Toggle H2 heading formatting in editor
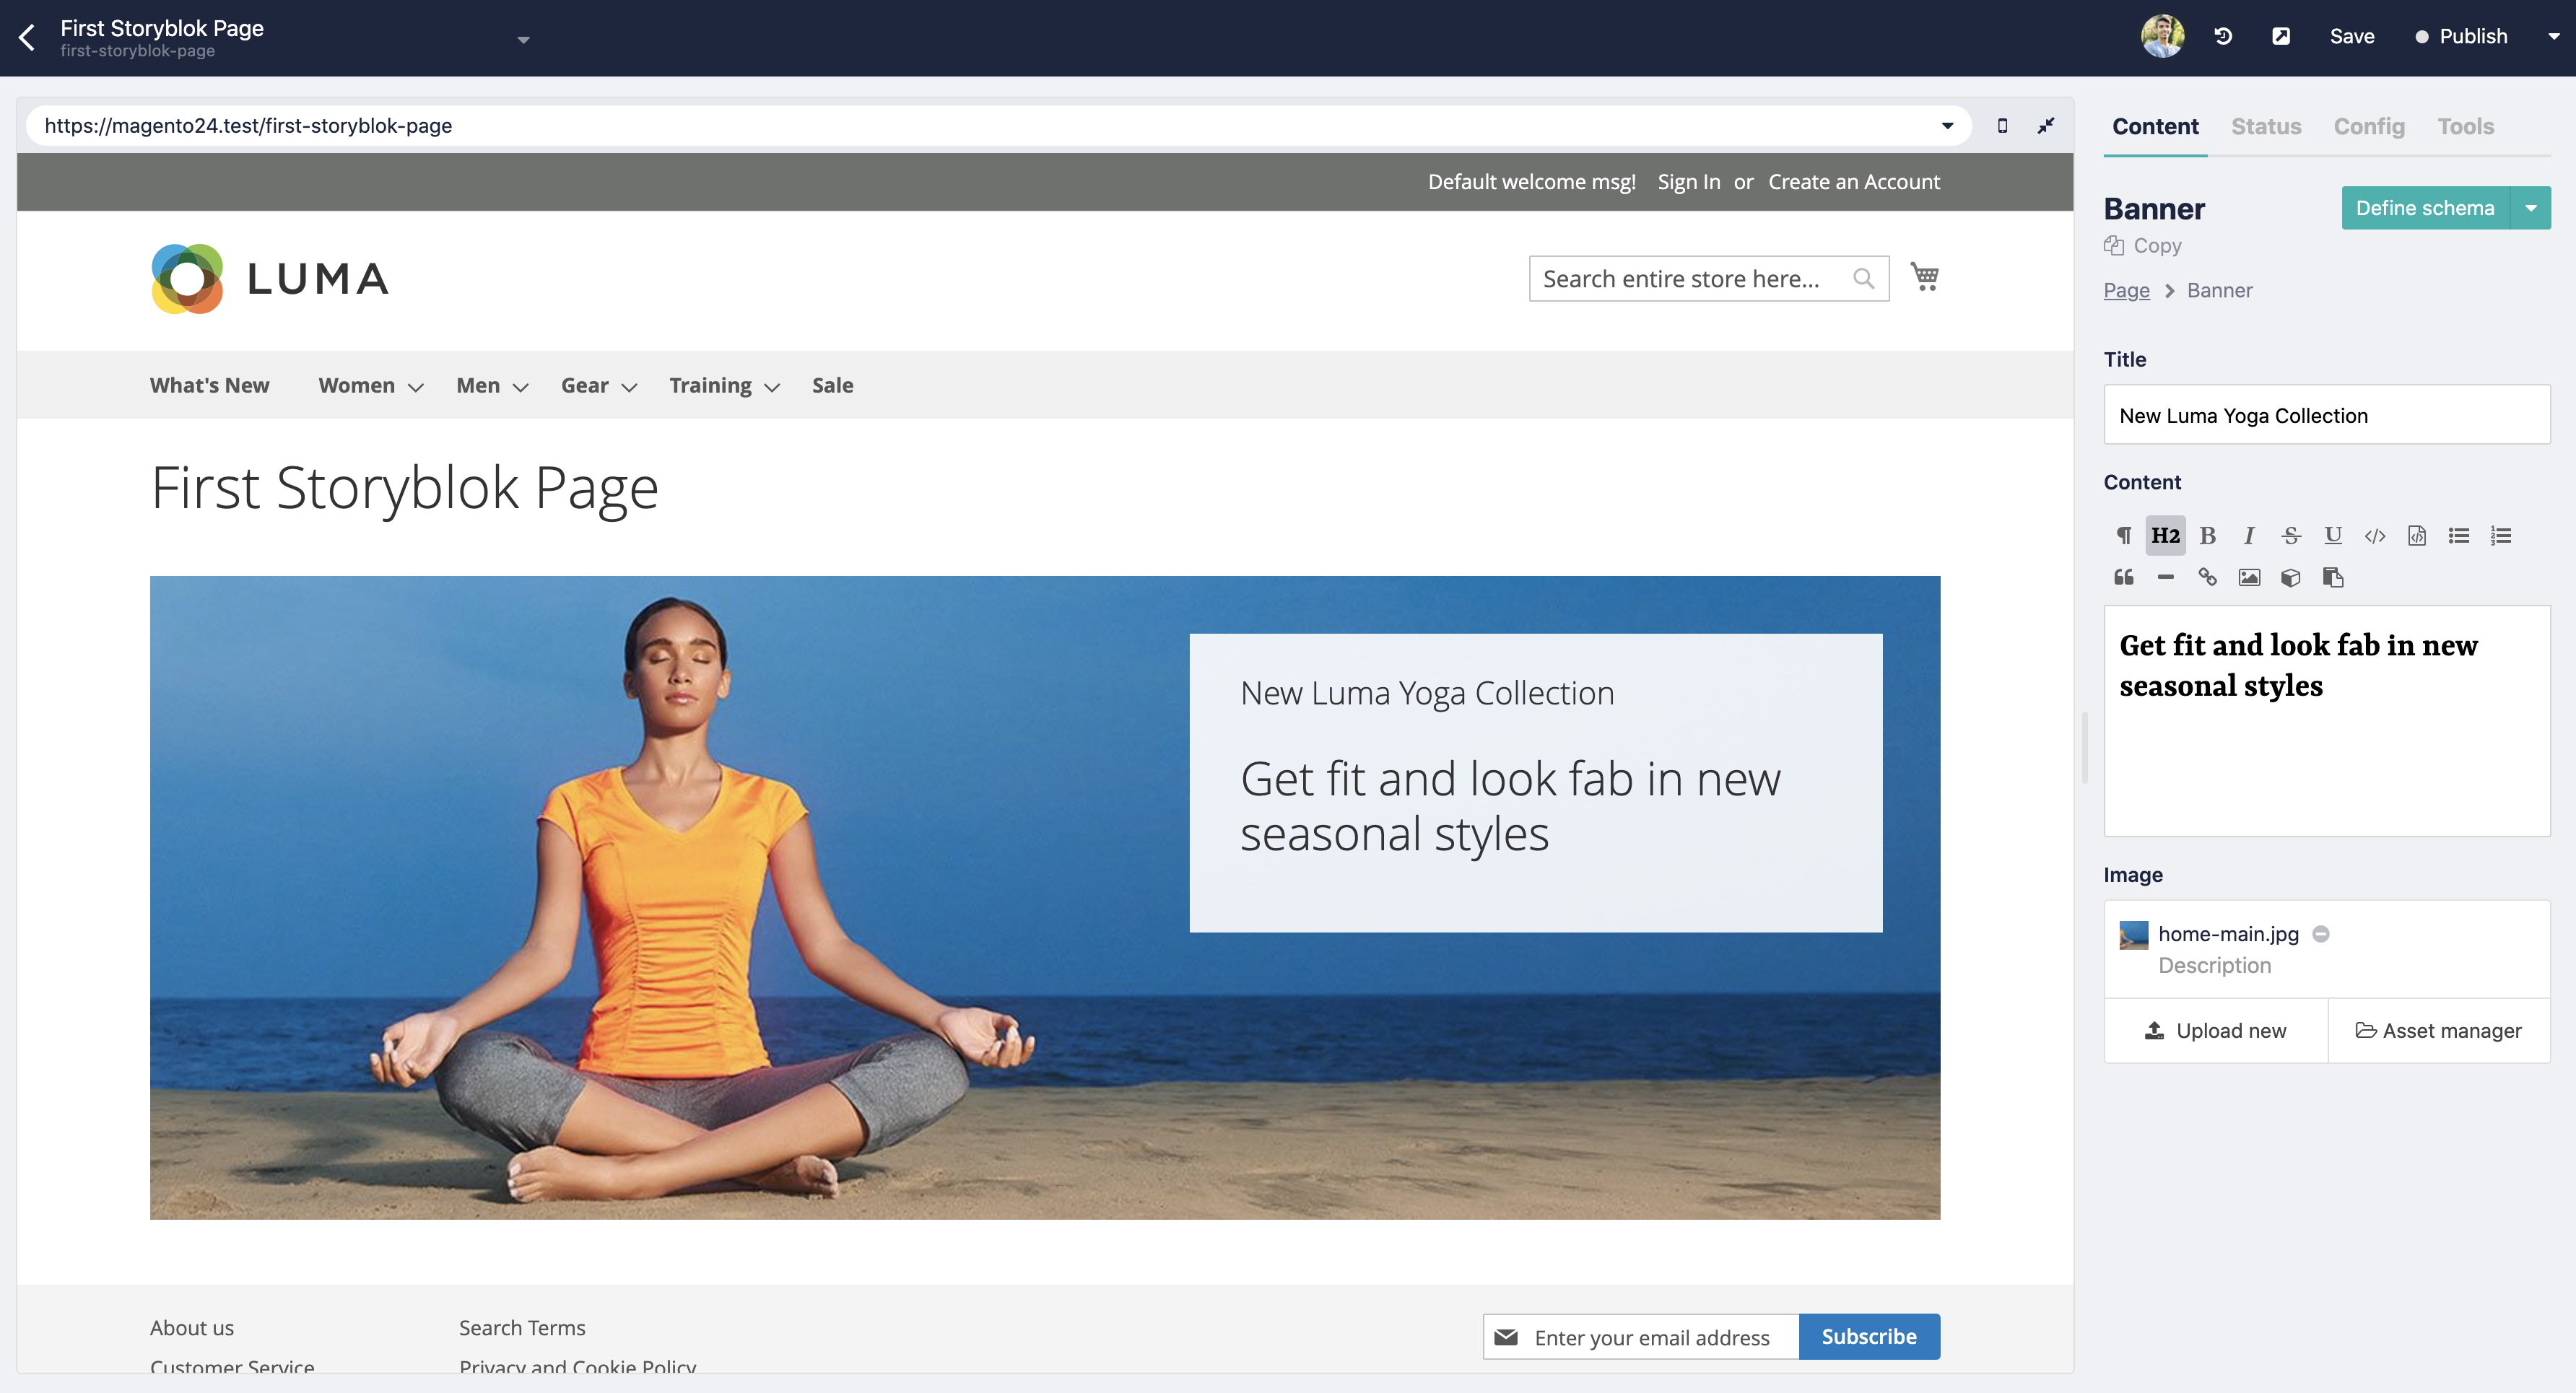 coord(2165,535)
